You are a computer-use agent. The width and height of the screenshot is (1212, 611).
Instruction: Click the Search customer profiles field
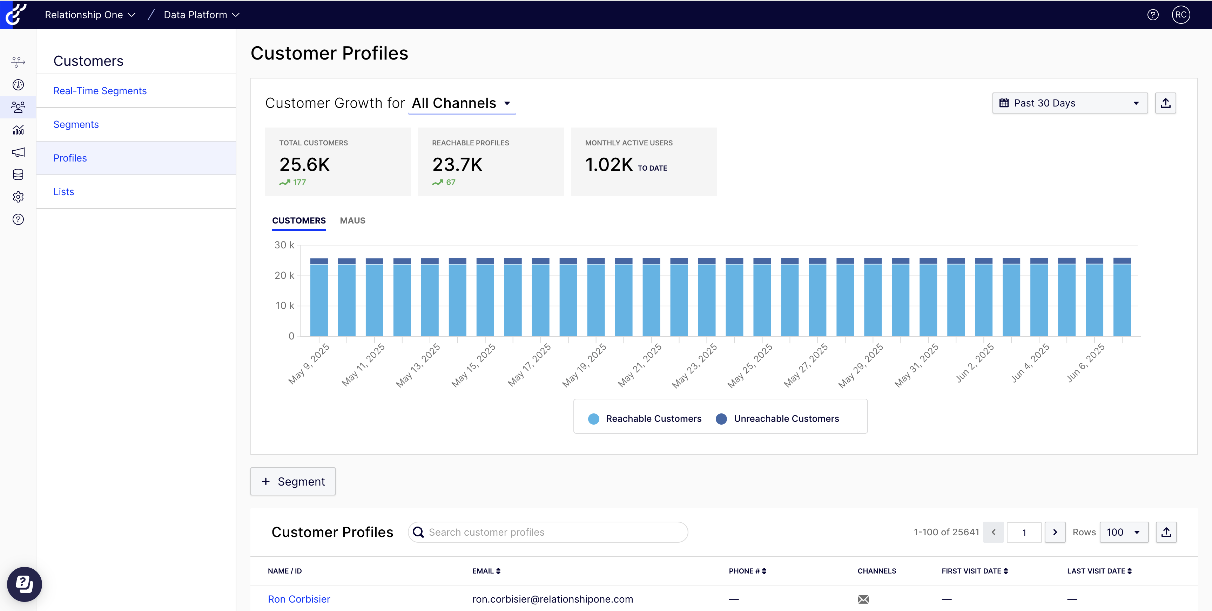[547, 532]
